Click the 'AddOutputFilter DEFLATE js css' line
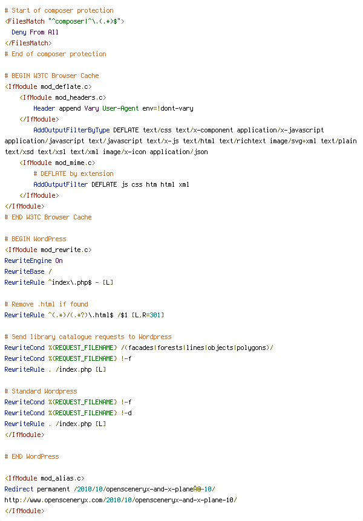 coord(111,184)
